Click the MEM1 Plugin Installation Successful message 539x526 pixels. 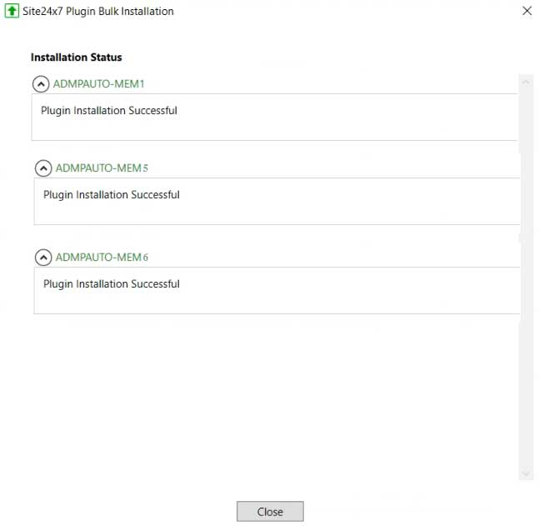[109, 111]
